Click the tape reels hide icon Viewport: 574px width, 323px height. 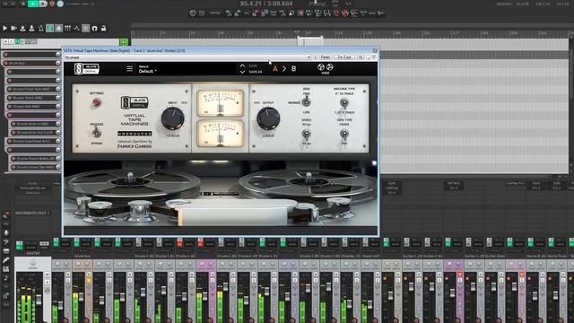325,68
